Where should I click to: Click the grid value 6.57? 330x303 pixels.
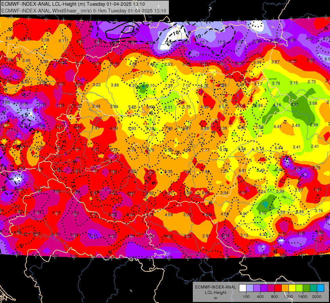coord(223,107)
